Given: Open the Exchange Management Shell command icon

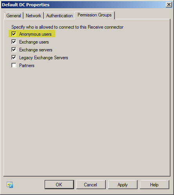Looking at the screenshot, I should coord(10,185).
